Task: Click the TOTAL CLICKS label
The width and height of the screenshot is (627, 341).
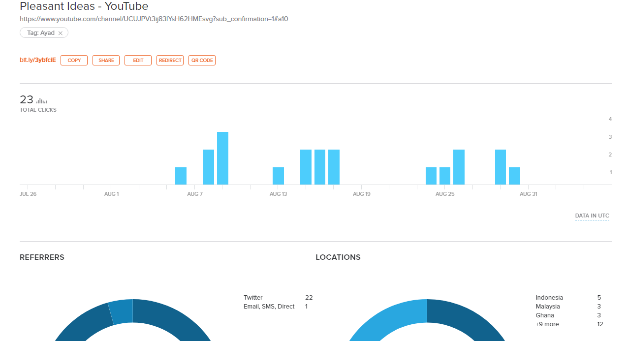Action: point(38,110)
